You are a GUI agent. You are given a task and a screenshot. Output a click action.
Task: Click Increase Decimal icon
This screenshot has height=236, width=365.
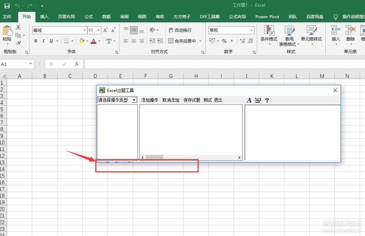[x=242, y=41]
